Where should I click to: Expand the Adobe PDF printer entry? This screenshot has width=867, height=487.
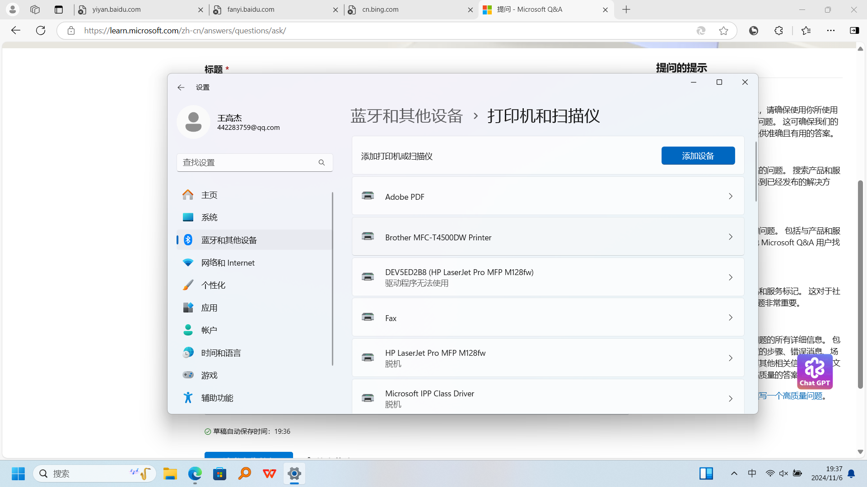pyautogui.click(x=548, y=196)
